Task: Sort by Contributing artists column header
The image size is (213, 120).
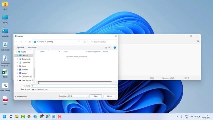Action: [x=93, y=52]
